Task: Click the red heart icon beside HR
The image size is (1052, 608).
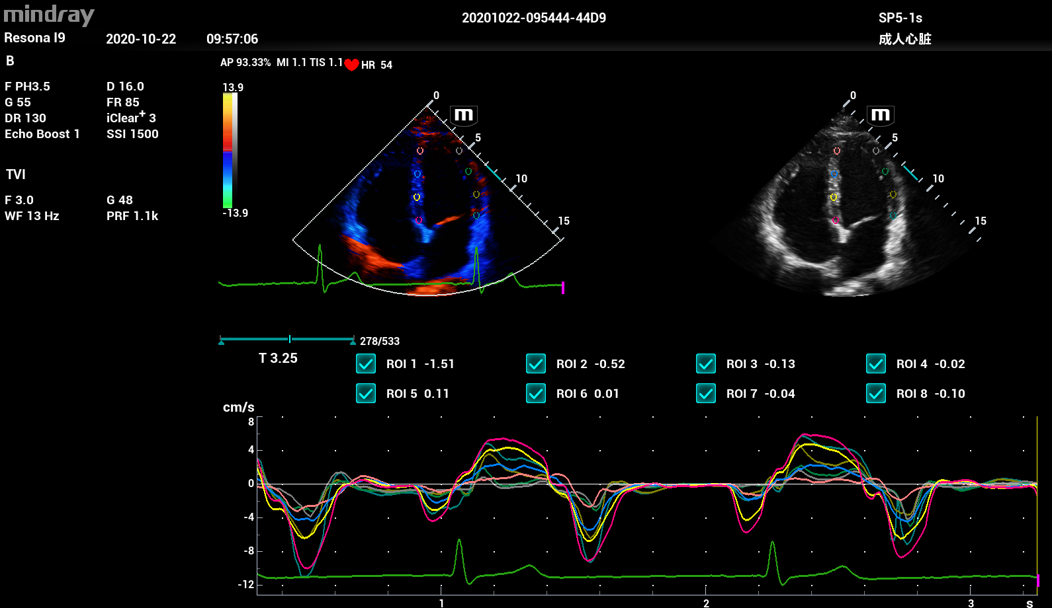Action: tap(351, 65)
